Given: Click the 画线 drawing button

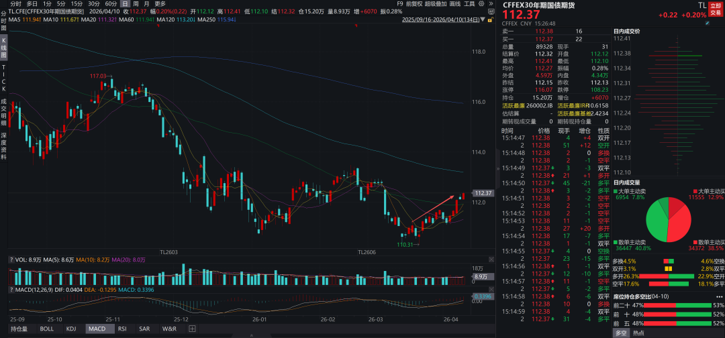Looking at the screenshot, I should click(455, 3).
